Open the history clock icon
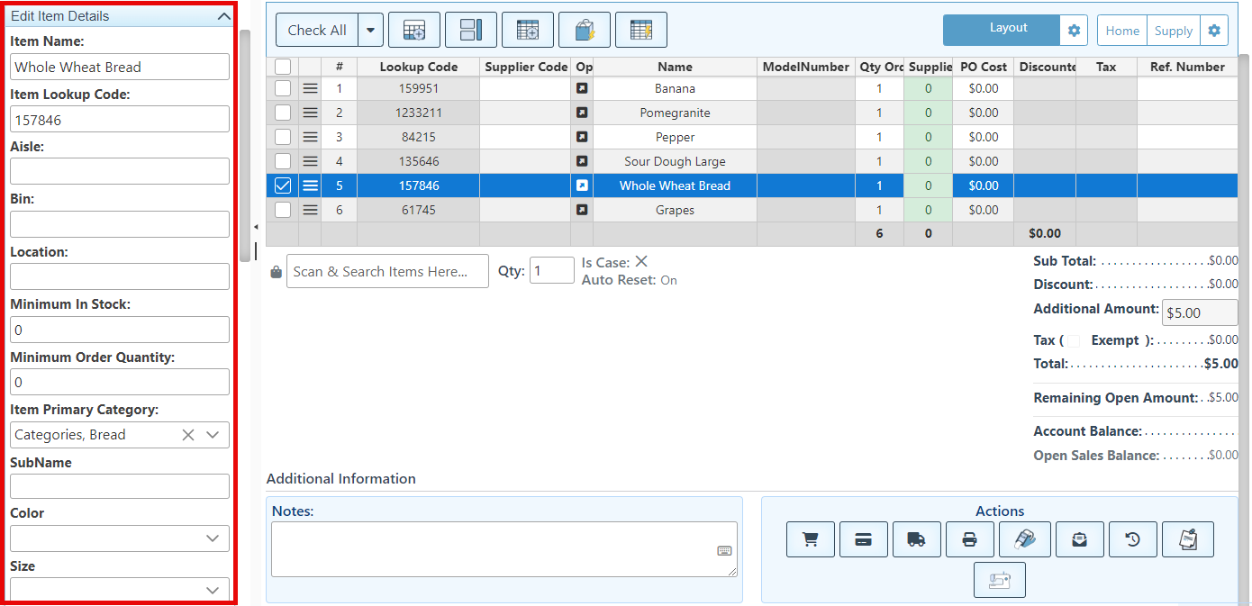Viewport: 1252px width, 606px height. tap(1132, 539)
